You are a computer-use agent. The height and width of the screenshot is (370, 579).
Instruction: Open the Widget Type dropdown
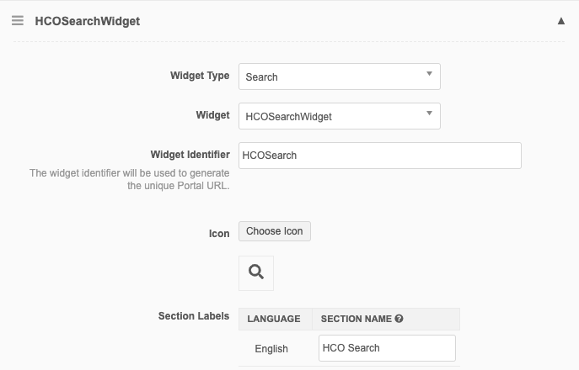339,77
